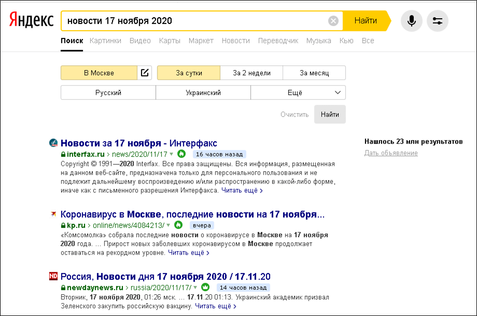
Task: Click green turbo icon on interfax.ru row
Action: (181, 154)
